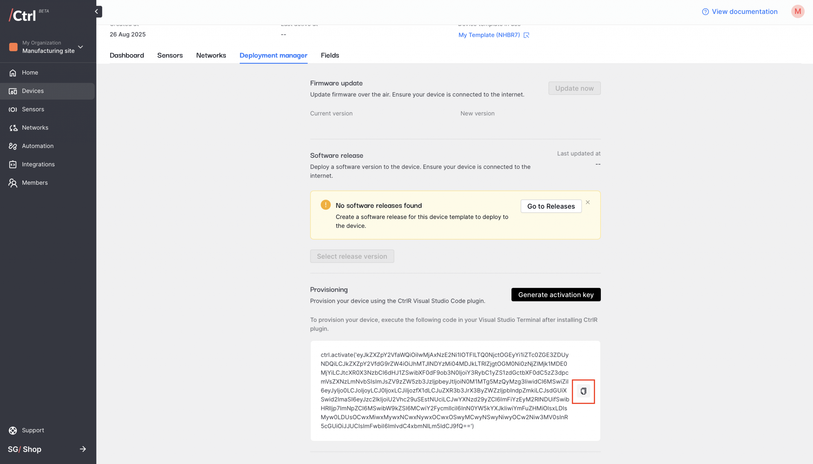This screenshot has height=464, width=813.
Task: Click Generate activation key button
Action: coord(556,295)
